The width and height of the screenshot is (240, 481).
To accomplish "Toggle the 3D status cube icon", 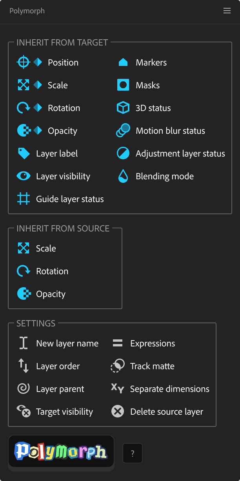I will [x=123, y=108].
